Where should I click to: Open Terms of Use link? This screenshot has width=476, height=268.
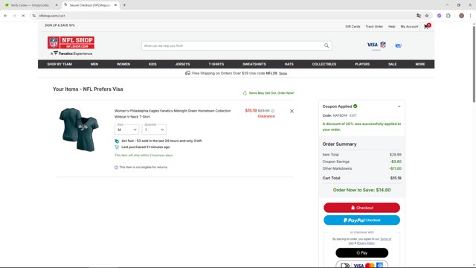click(x=385, y=239)
